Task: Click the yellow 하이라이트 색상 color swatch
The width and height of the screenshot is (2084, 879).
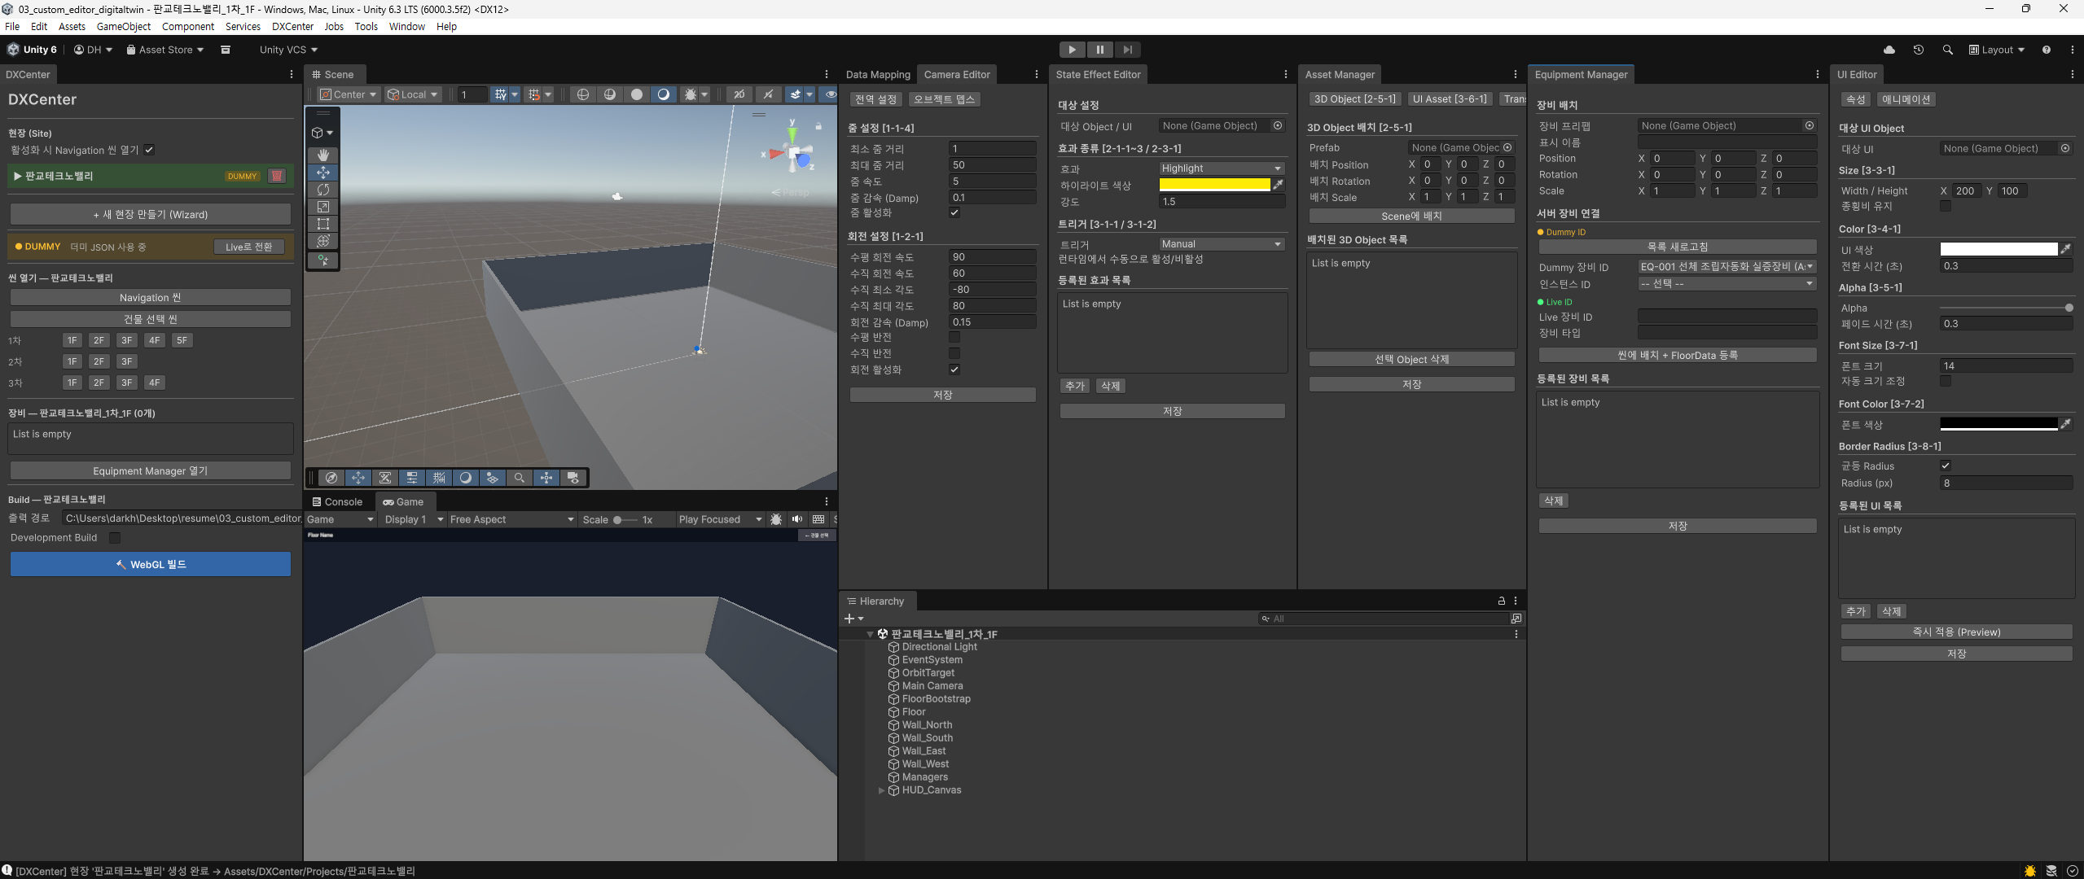Action: 1214,184
